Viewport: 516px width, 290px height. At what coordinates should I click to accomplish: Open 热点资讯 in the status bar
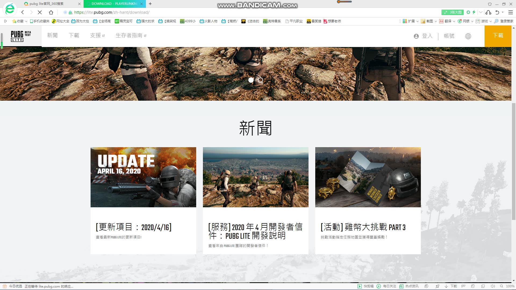click(409, 286)
